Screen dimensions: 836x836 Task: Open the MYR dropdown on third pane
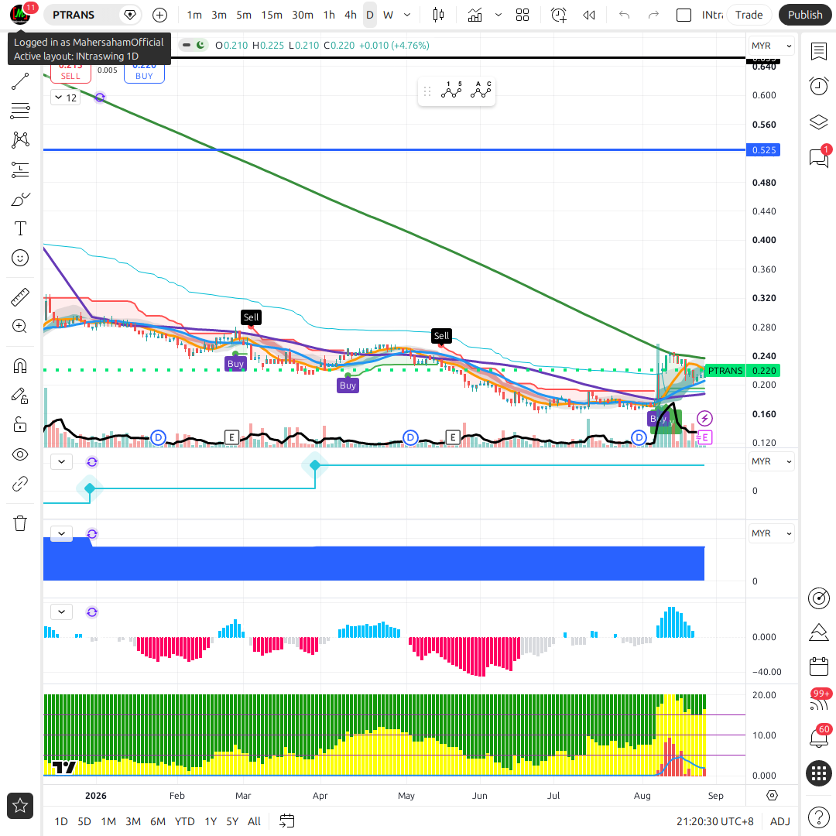771,533
